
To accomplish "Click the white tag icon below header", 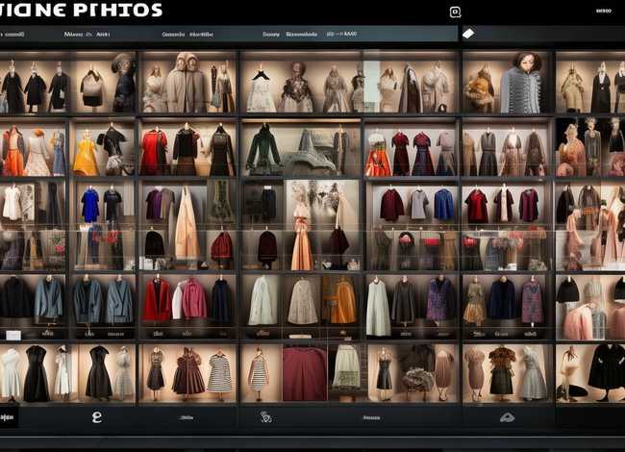I will [468, 34].
